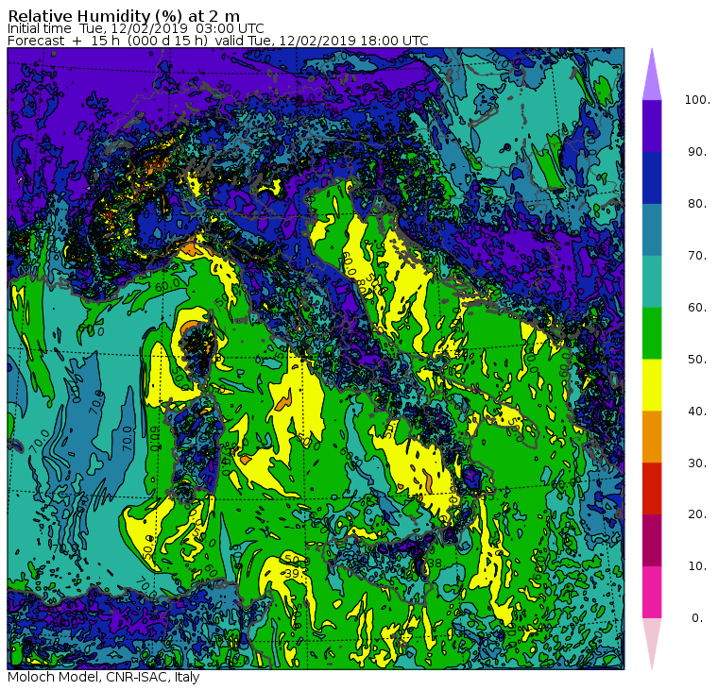Click the '40.' legend label

pyautogui.click(x=697, y=411)
